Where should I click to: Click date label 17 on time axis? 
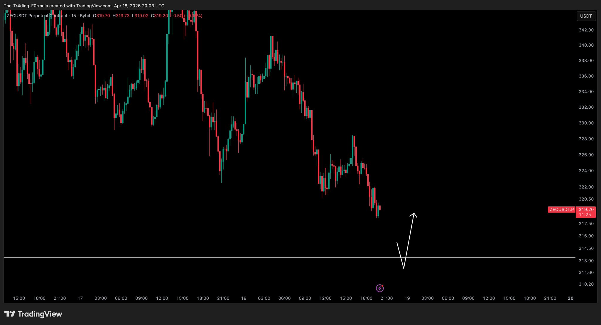[80, 298]
